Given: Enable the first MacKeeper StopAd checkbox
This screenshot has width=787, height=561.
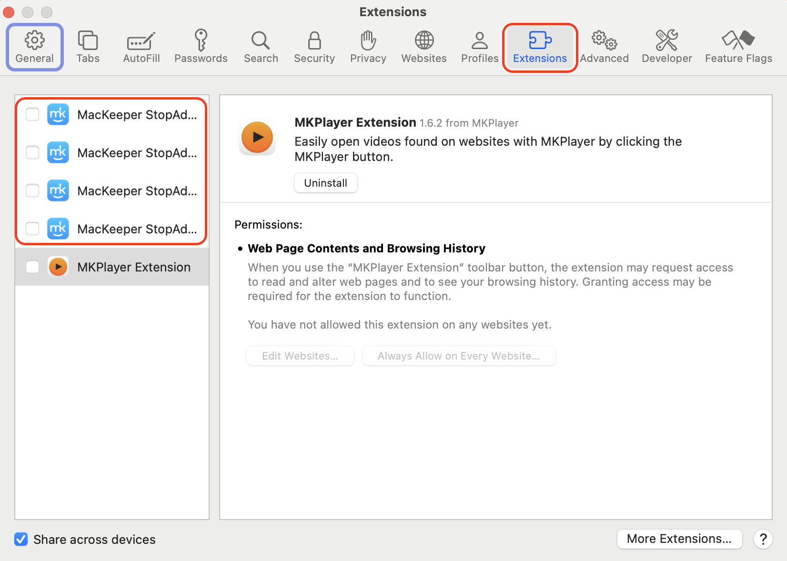Looking at the screenshot, I should [32, 114].
